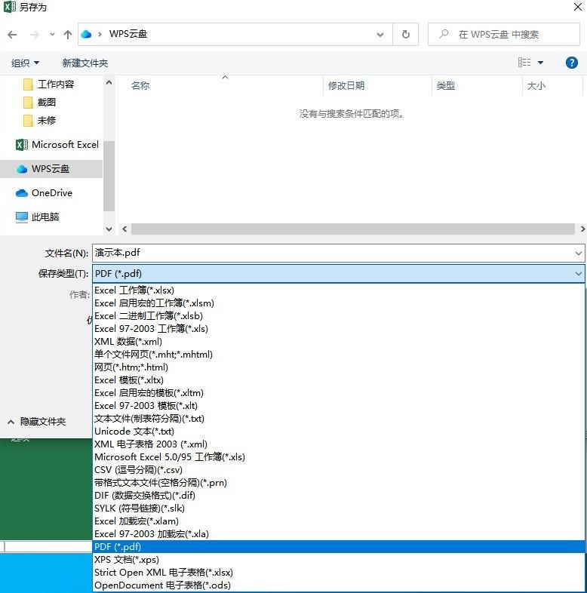Choose Excel 97-2003 工作簿(*.xls)
This screenshot has width=587, height=593.
point(339,329)
